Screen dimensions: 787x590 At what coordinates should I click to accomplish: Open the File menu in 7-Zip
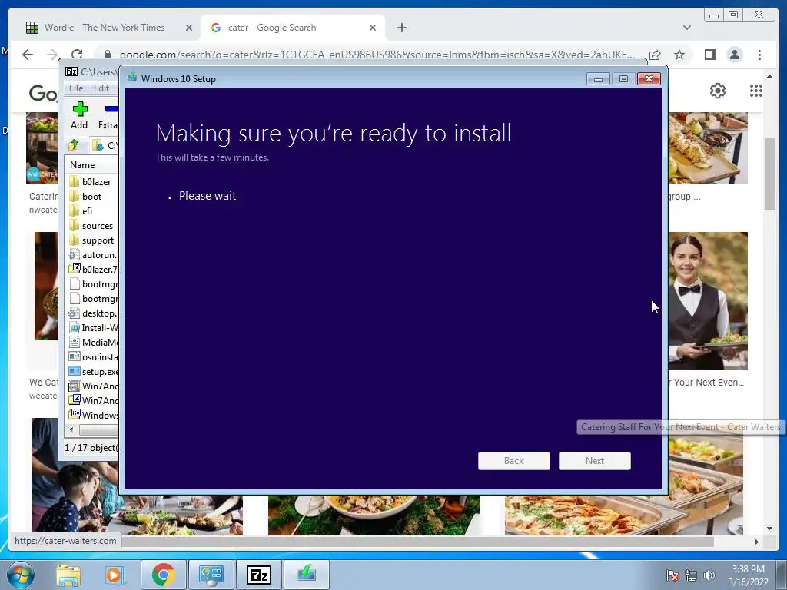click(76, 88)
